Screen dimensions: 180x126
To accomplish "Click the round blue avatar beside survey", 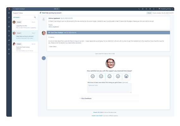I will click(44, 58).
